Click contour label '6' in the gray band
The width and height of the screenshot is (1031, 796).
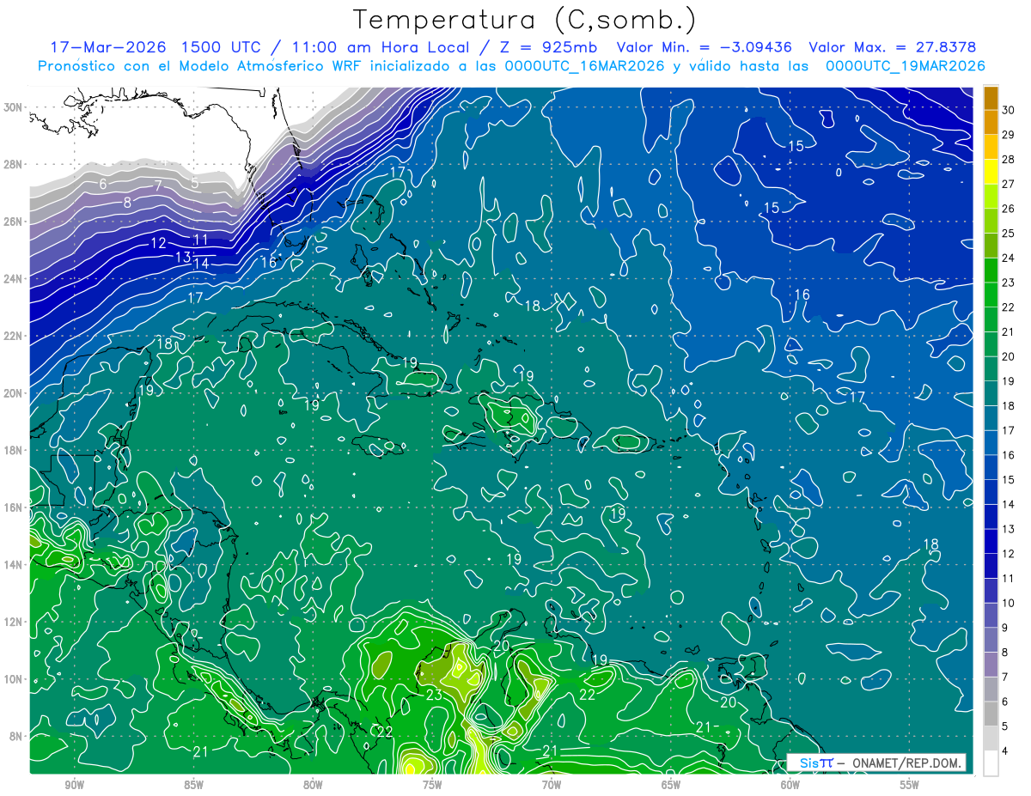(x=103, y=184)
